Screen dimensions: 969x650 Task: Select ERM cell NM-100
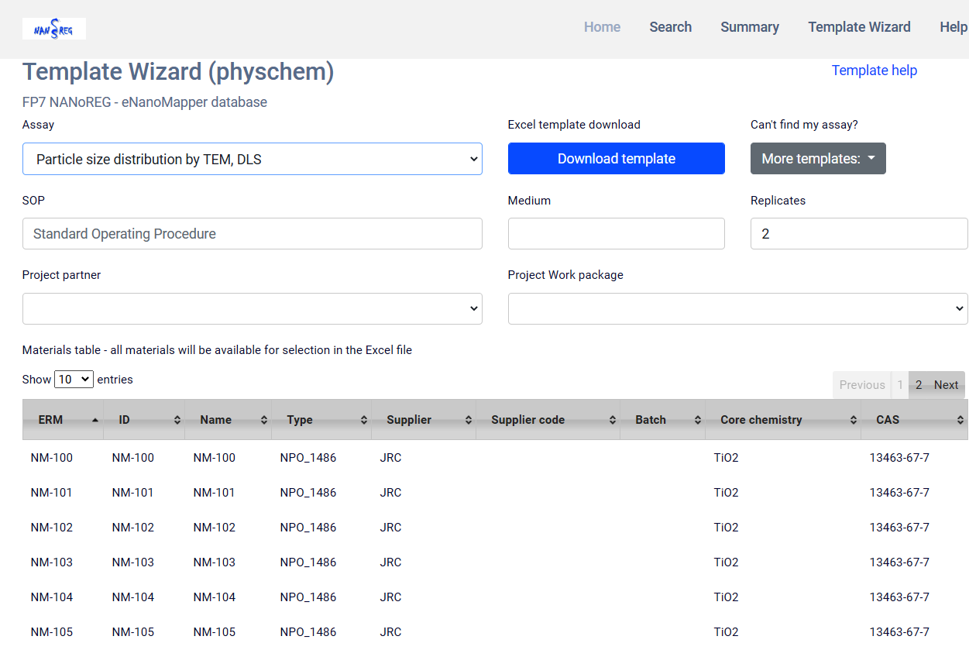click(x=52, y=458)
